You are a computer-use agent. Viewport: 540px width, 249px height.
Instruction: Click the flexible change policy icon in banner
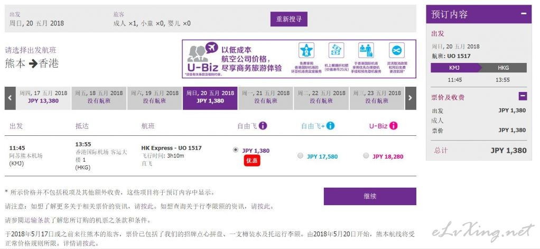click(x=397, y=51)
